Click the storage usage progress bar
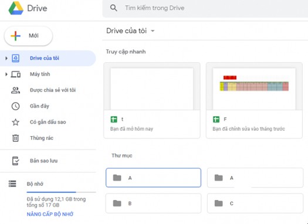Screen dimensions: 308x224 point(61,192)
